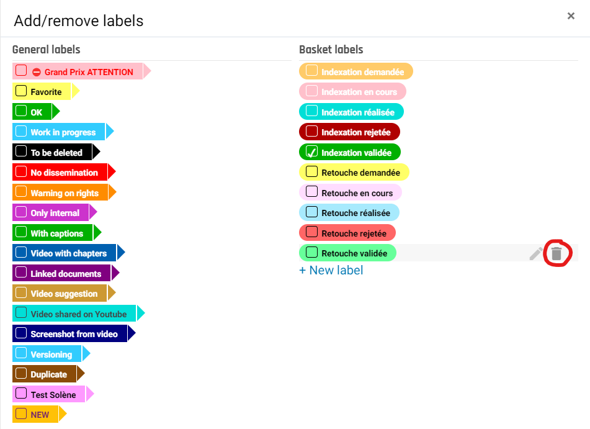Check the Indexation rejetée checkbox
This screenshot has width=590, height=429.
coord(311,132)
